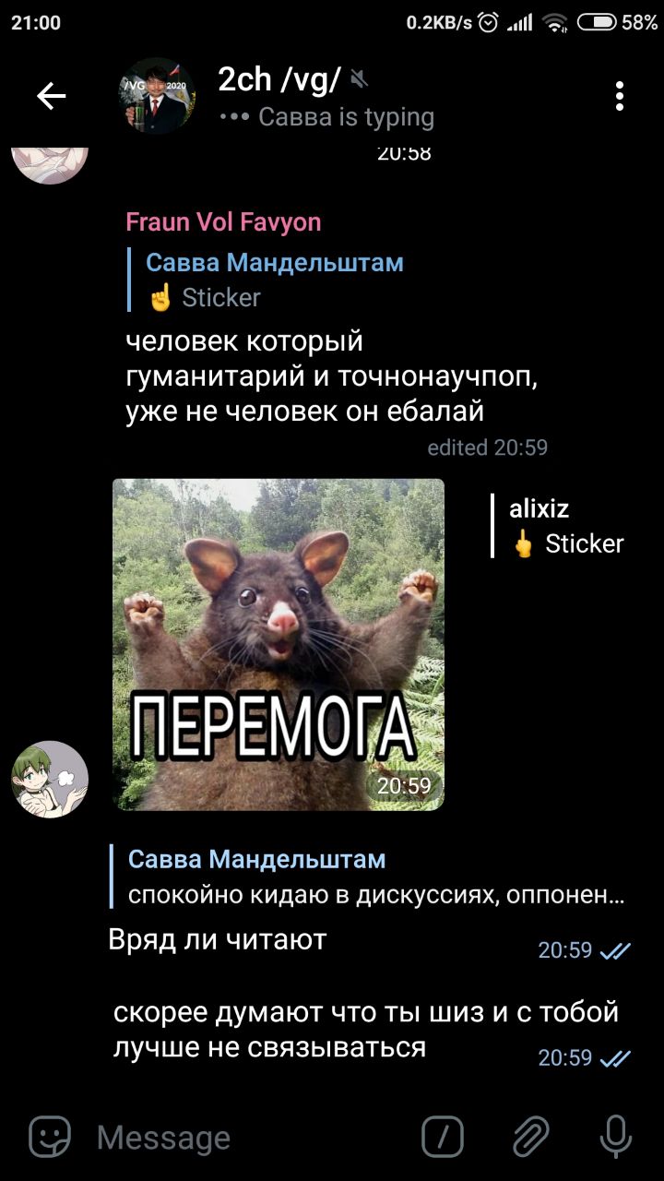Attach a file with the paperclip icon
This screenshot has height=1181, width=664.
(x=531, y=1137)
